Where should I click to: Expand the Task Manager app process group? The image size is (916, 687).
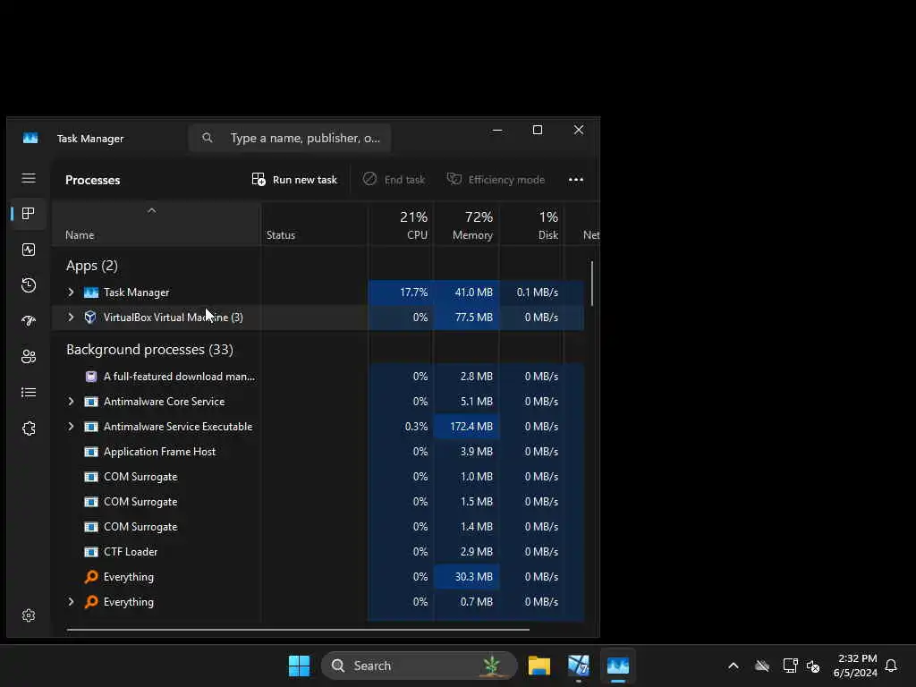71,293
